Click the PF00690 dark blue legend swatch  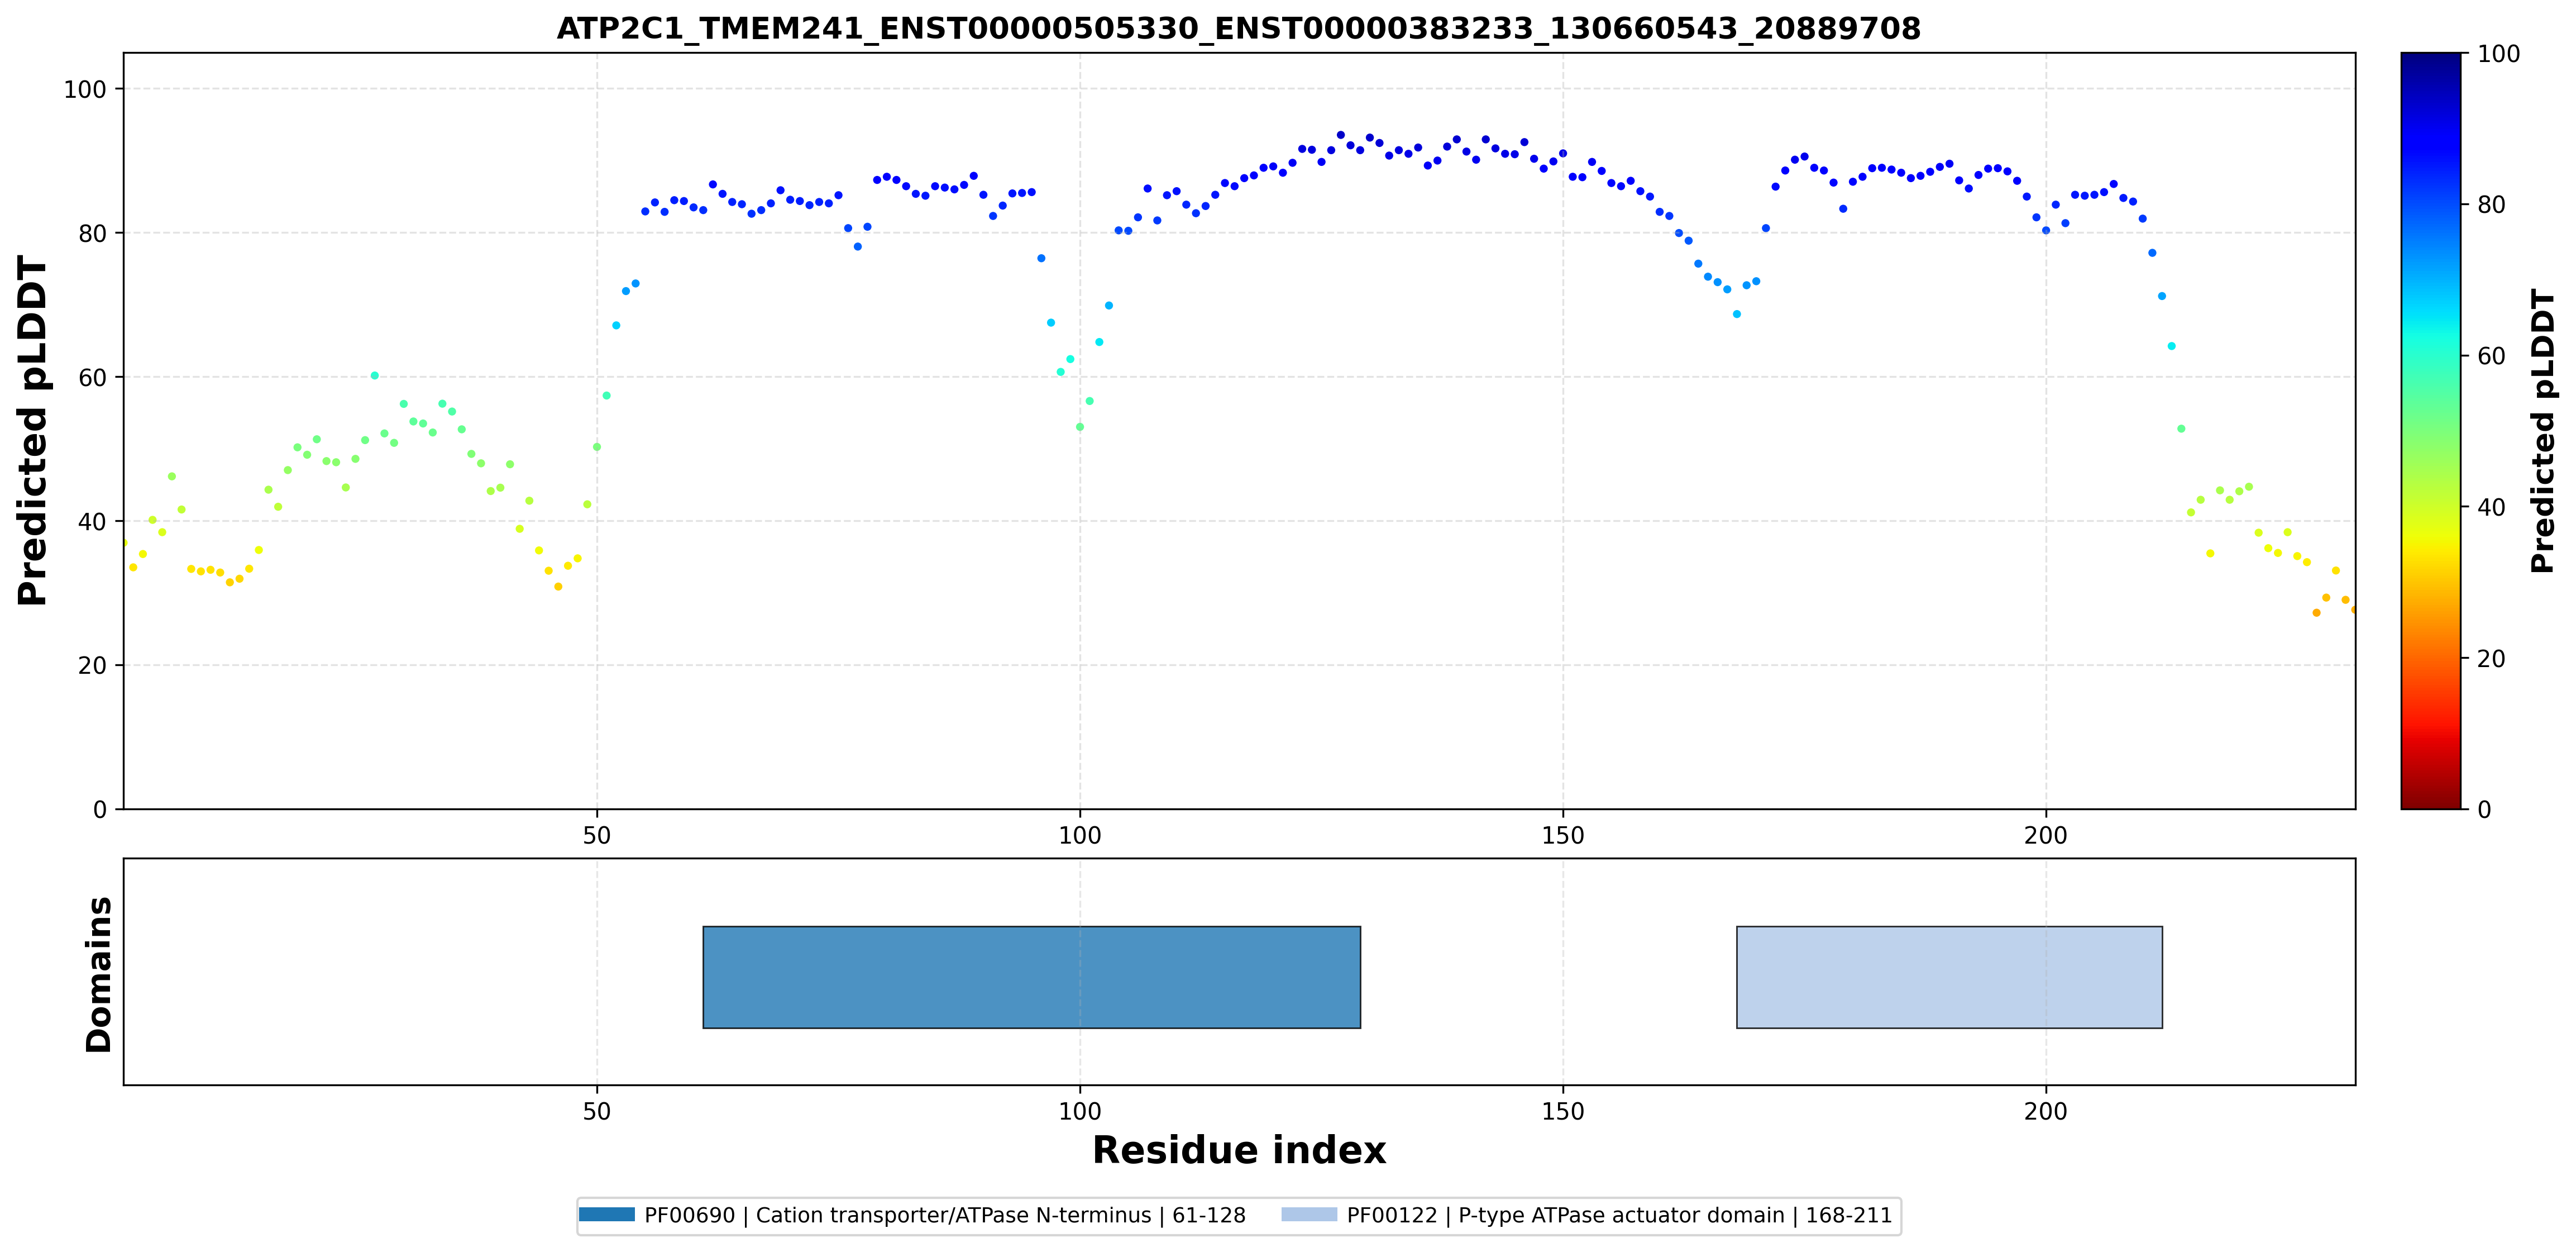tap(606, 1215)
